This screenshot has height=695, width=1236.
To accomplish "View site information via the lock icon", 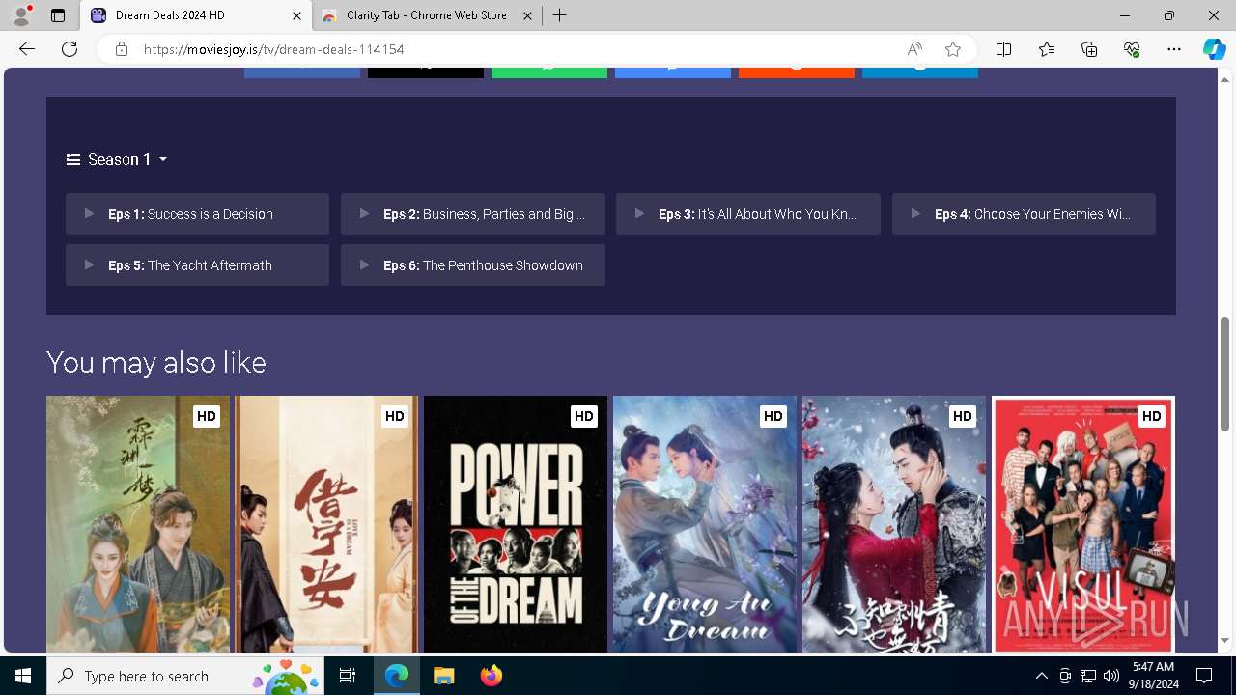I will tap(121, 49).
